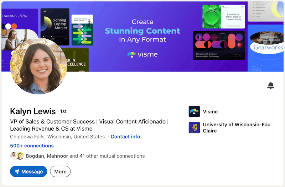Click mutual connection avatars
The width and height of the screenshot is (285, 187).
click(x=17, y=156)
